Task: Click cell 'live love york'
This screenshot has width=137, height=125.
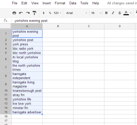Action: (x=27, y=103)
